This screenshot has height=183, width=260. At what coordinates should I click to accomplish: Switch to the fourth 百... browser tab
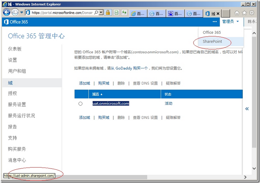point(194,14)
